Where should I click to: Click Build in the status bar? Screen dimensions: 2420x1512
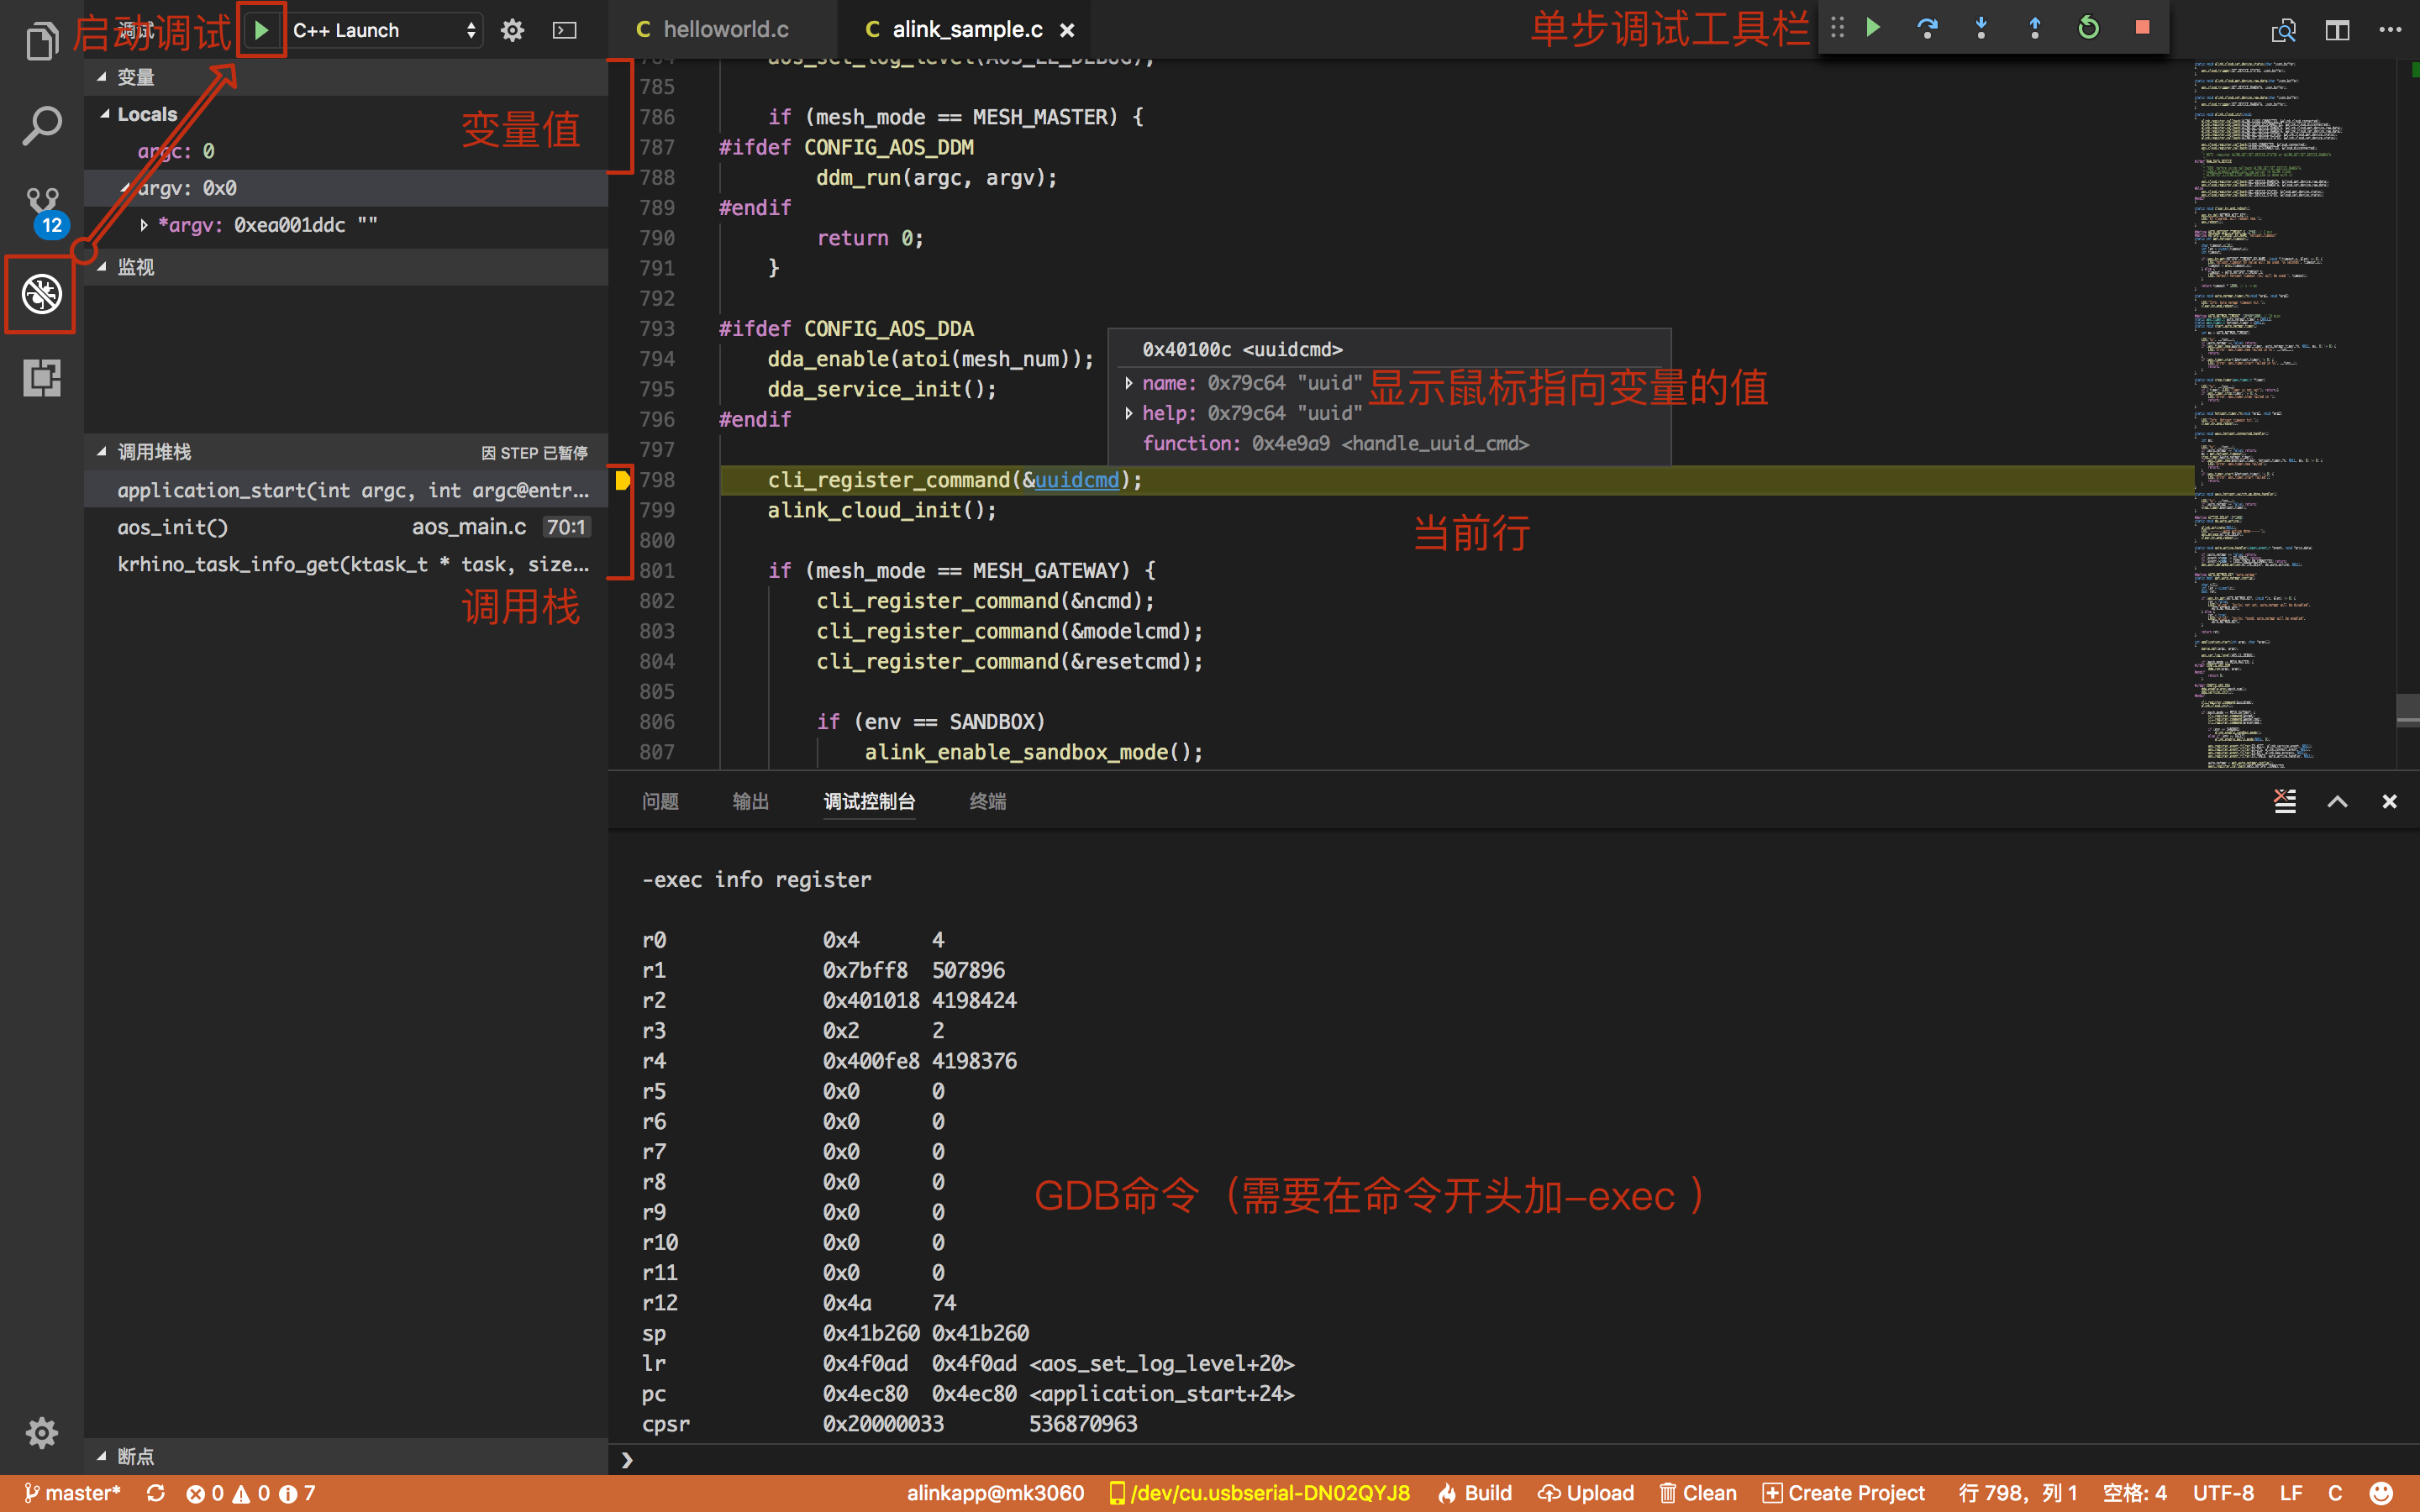click(x=1476, y=1493)
